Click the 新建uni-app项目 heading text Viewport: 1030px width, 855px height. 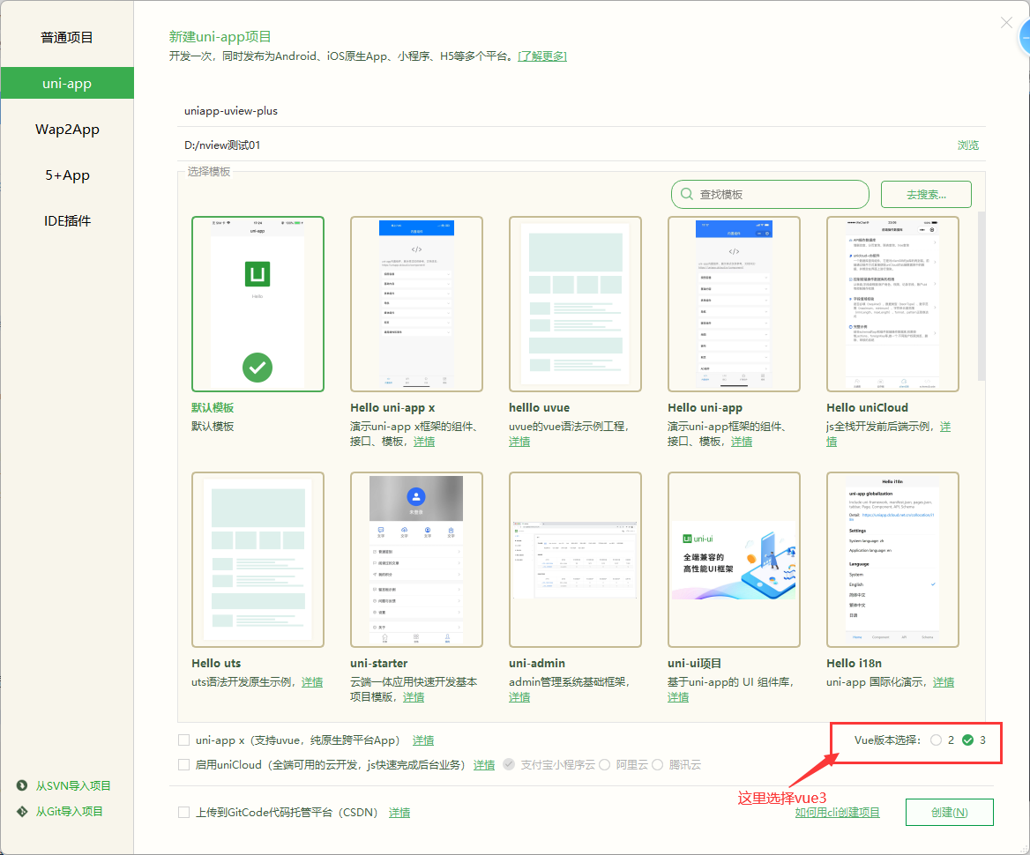pyautogui.click(x=220, y=37)
